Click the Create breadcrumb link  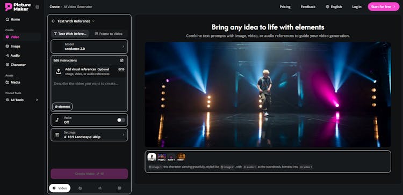(x=54, y=7)
